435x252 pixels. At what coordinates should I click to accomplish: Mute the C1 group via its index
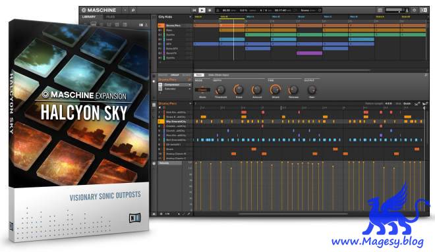[x=160, y=35]
